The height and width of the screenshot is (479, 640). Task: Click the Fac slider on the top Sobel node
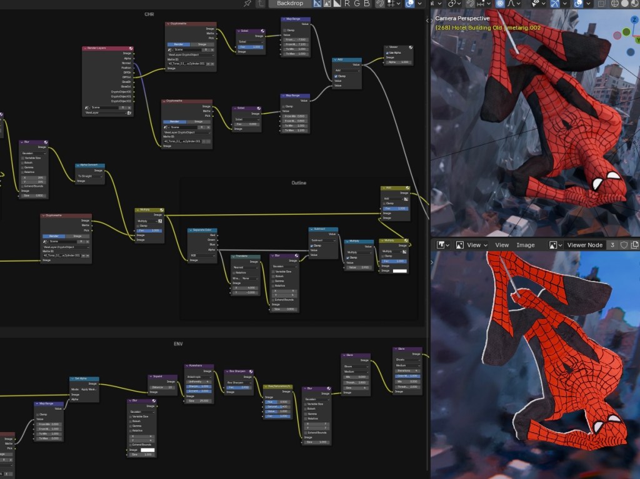(250, 47)
